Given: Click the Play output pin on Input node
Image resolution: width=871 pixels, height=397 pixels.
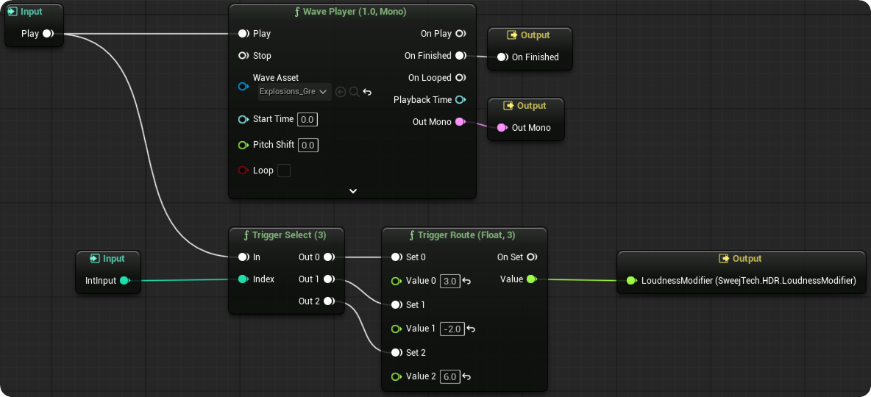Looking at the screenshot, I should (x=48, y=33).
